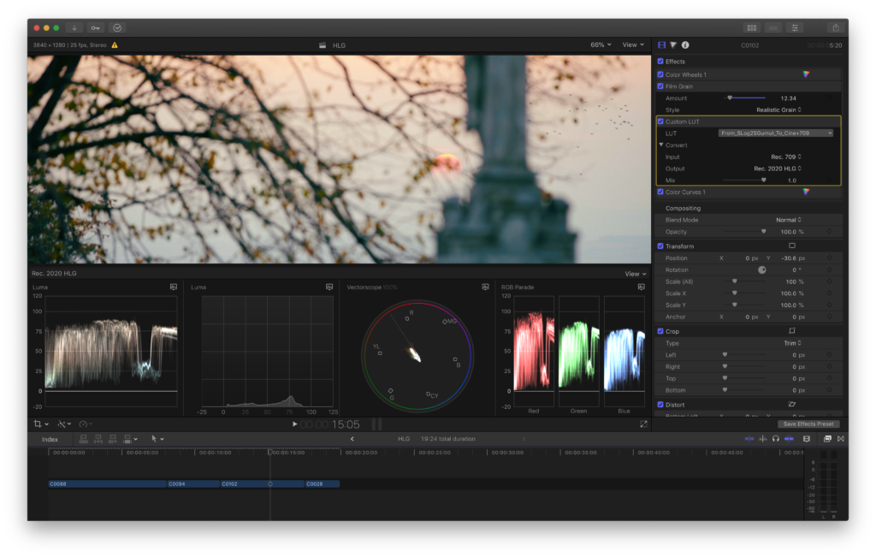Open the transitions browser icon

[x=841, y=439]
